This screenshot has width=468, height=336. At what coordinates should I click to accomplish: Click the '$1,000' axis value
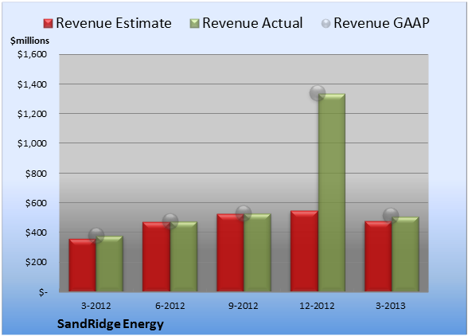[32, 143]
